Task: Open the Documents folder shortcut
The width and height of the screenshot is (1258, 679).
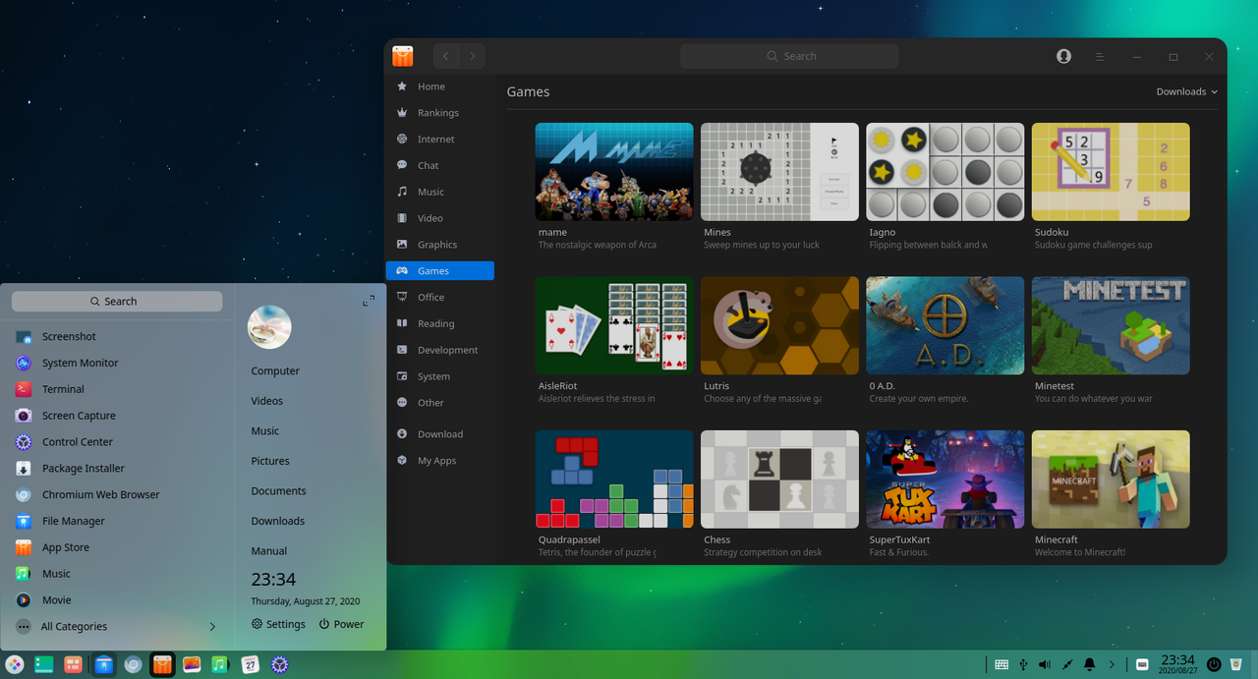Action: click(x=278, y=491)
